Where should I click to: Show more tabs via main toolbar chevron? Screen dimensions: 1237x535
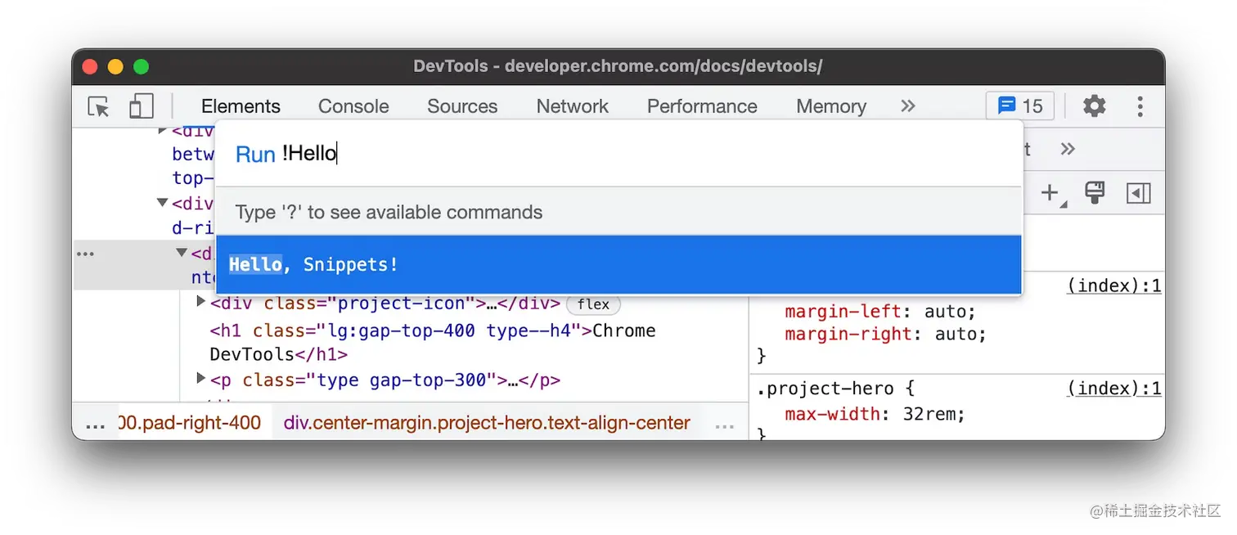[x=907, y=106]
